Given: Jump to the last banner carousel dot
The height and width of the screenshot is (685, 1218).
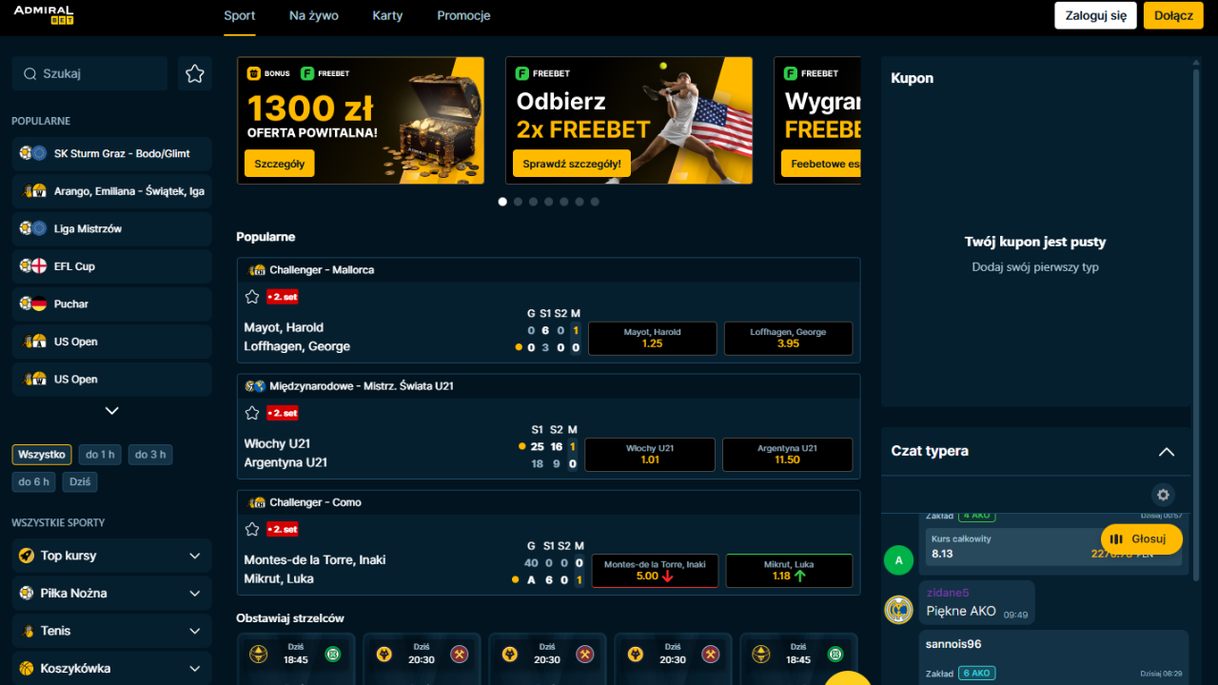Looking at the screenshot, I should (595, 202).
